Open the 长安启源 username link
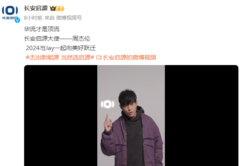240x166 pixels. [x=36, y=8]
